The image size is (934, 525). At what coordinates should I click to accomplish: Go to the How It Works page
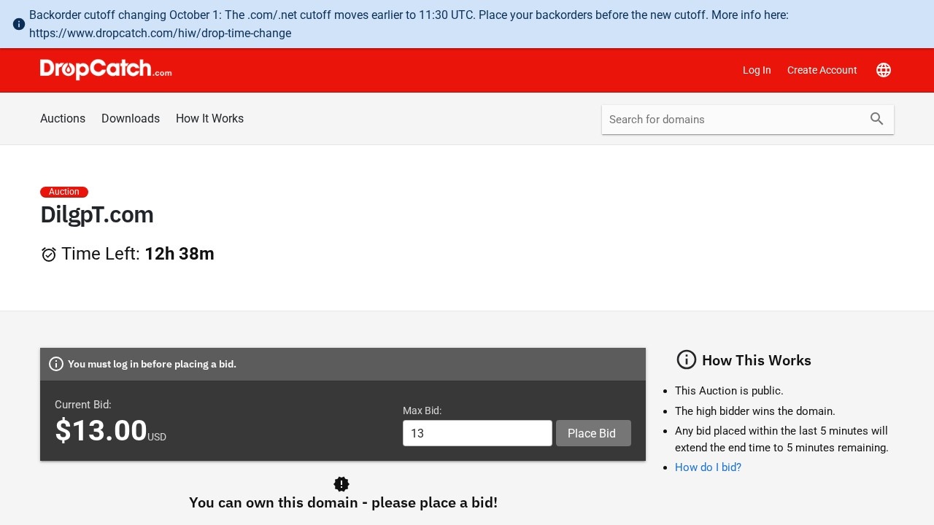click(209, 119)
